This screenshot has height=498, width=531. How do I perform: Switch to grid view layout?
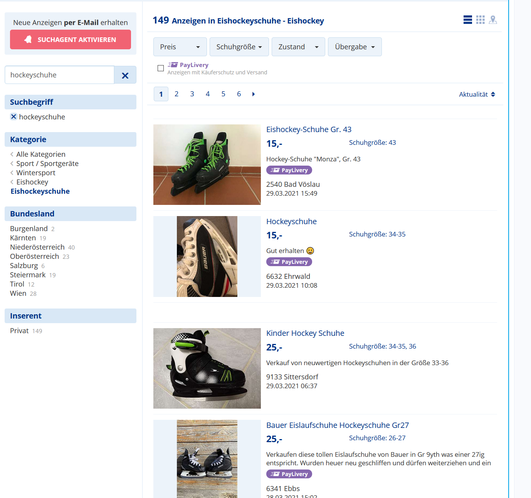(x=480, y=20)
